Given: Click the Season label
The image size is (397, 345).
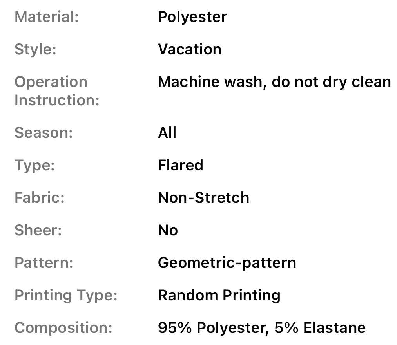Looking at the screenshot, I should coord(44,133).
